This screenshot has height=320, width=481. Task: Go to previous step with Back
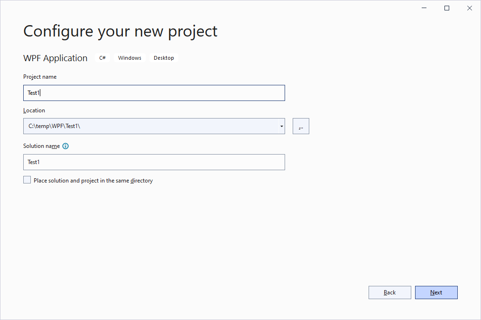tap(389, 293)
